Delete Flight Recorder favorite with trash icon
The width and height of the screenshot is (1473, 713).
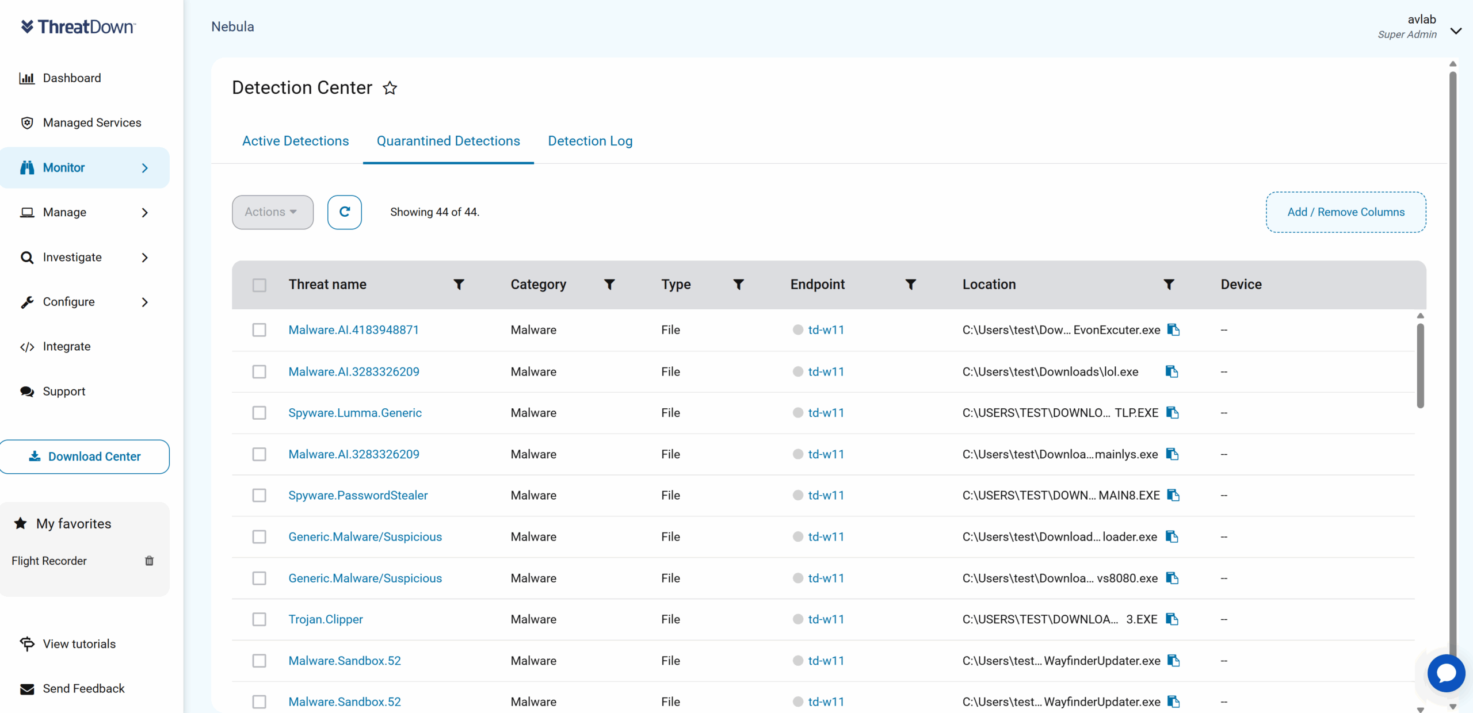pos(149,561)
